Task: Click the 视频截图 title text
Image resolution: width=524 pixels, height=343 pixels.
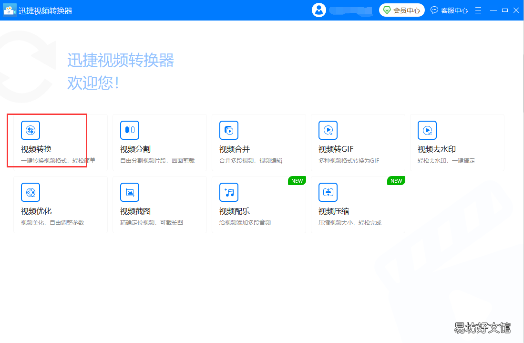Action: pyautogui.click(x=135, y=211)
